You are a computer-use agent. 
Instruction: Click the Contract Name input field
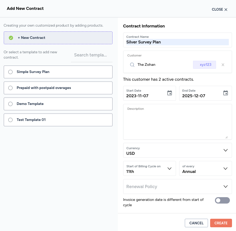[x=177, y=42]
